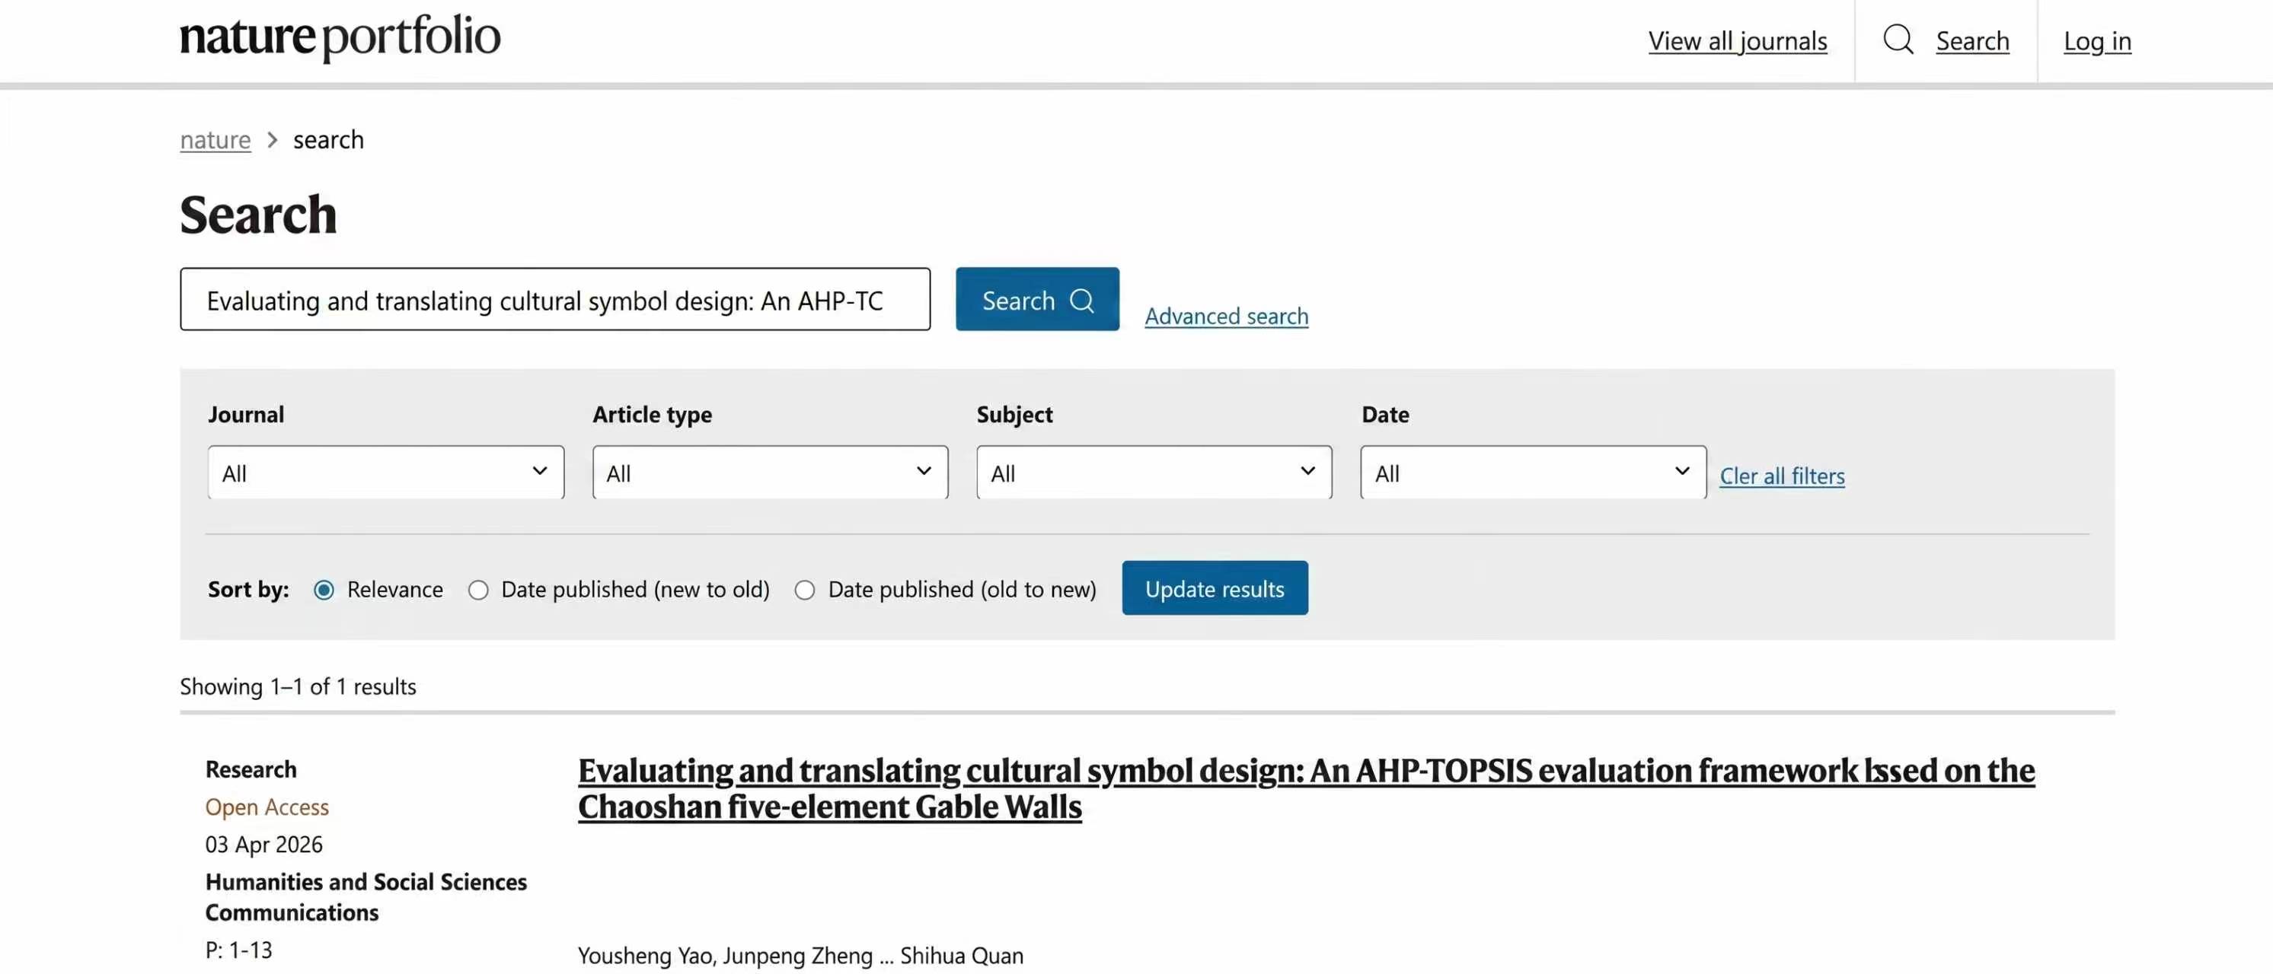This screenshot has width=2273, height=974.
Task: Select Relevance sort option
Action: (324, 590)
